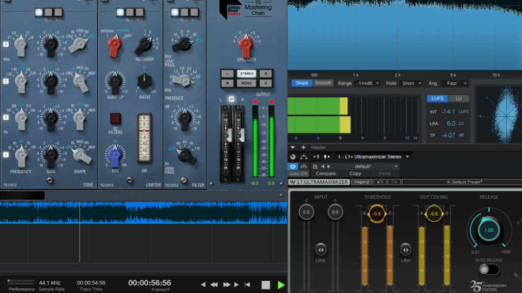Toggle the SC Filters red button
This screenshot has height=293, width=522.
115,118
